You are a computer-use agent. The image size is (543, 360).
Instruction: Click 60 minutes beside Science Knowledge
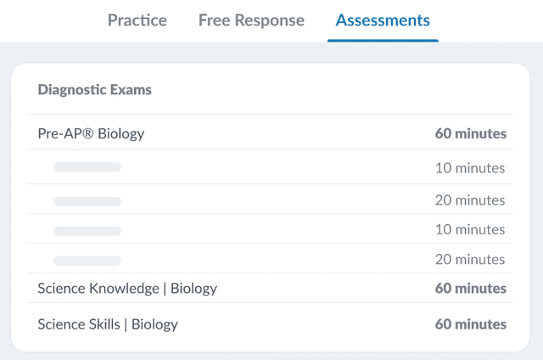(x=471, y=289)
